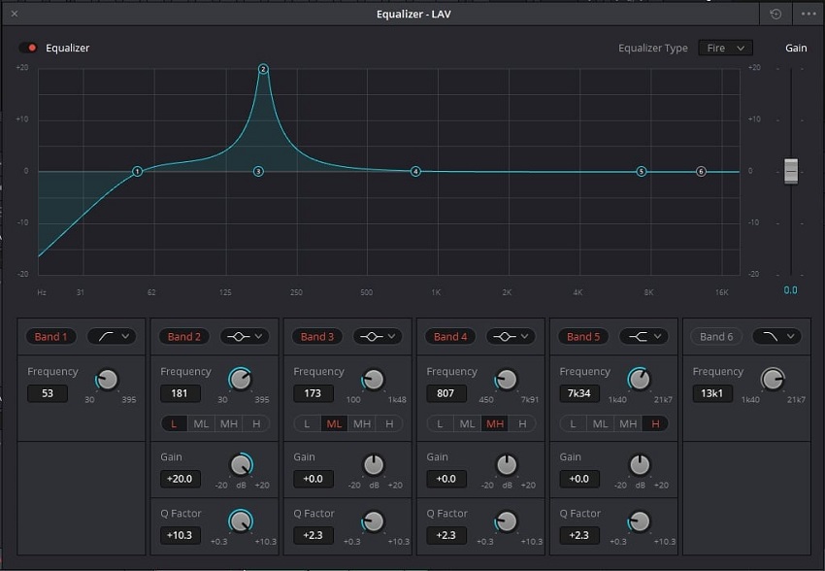Click the Band 2 Gain knob
Viewport: 825px width, 571px height.
[240, 466]
